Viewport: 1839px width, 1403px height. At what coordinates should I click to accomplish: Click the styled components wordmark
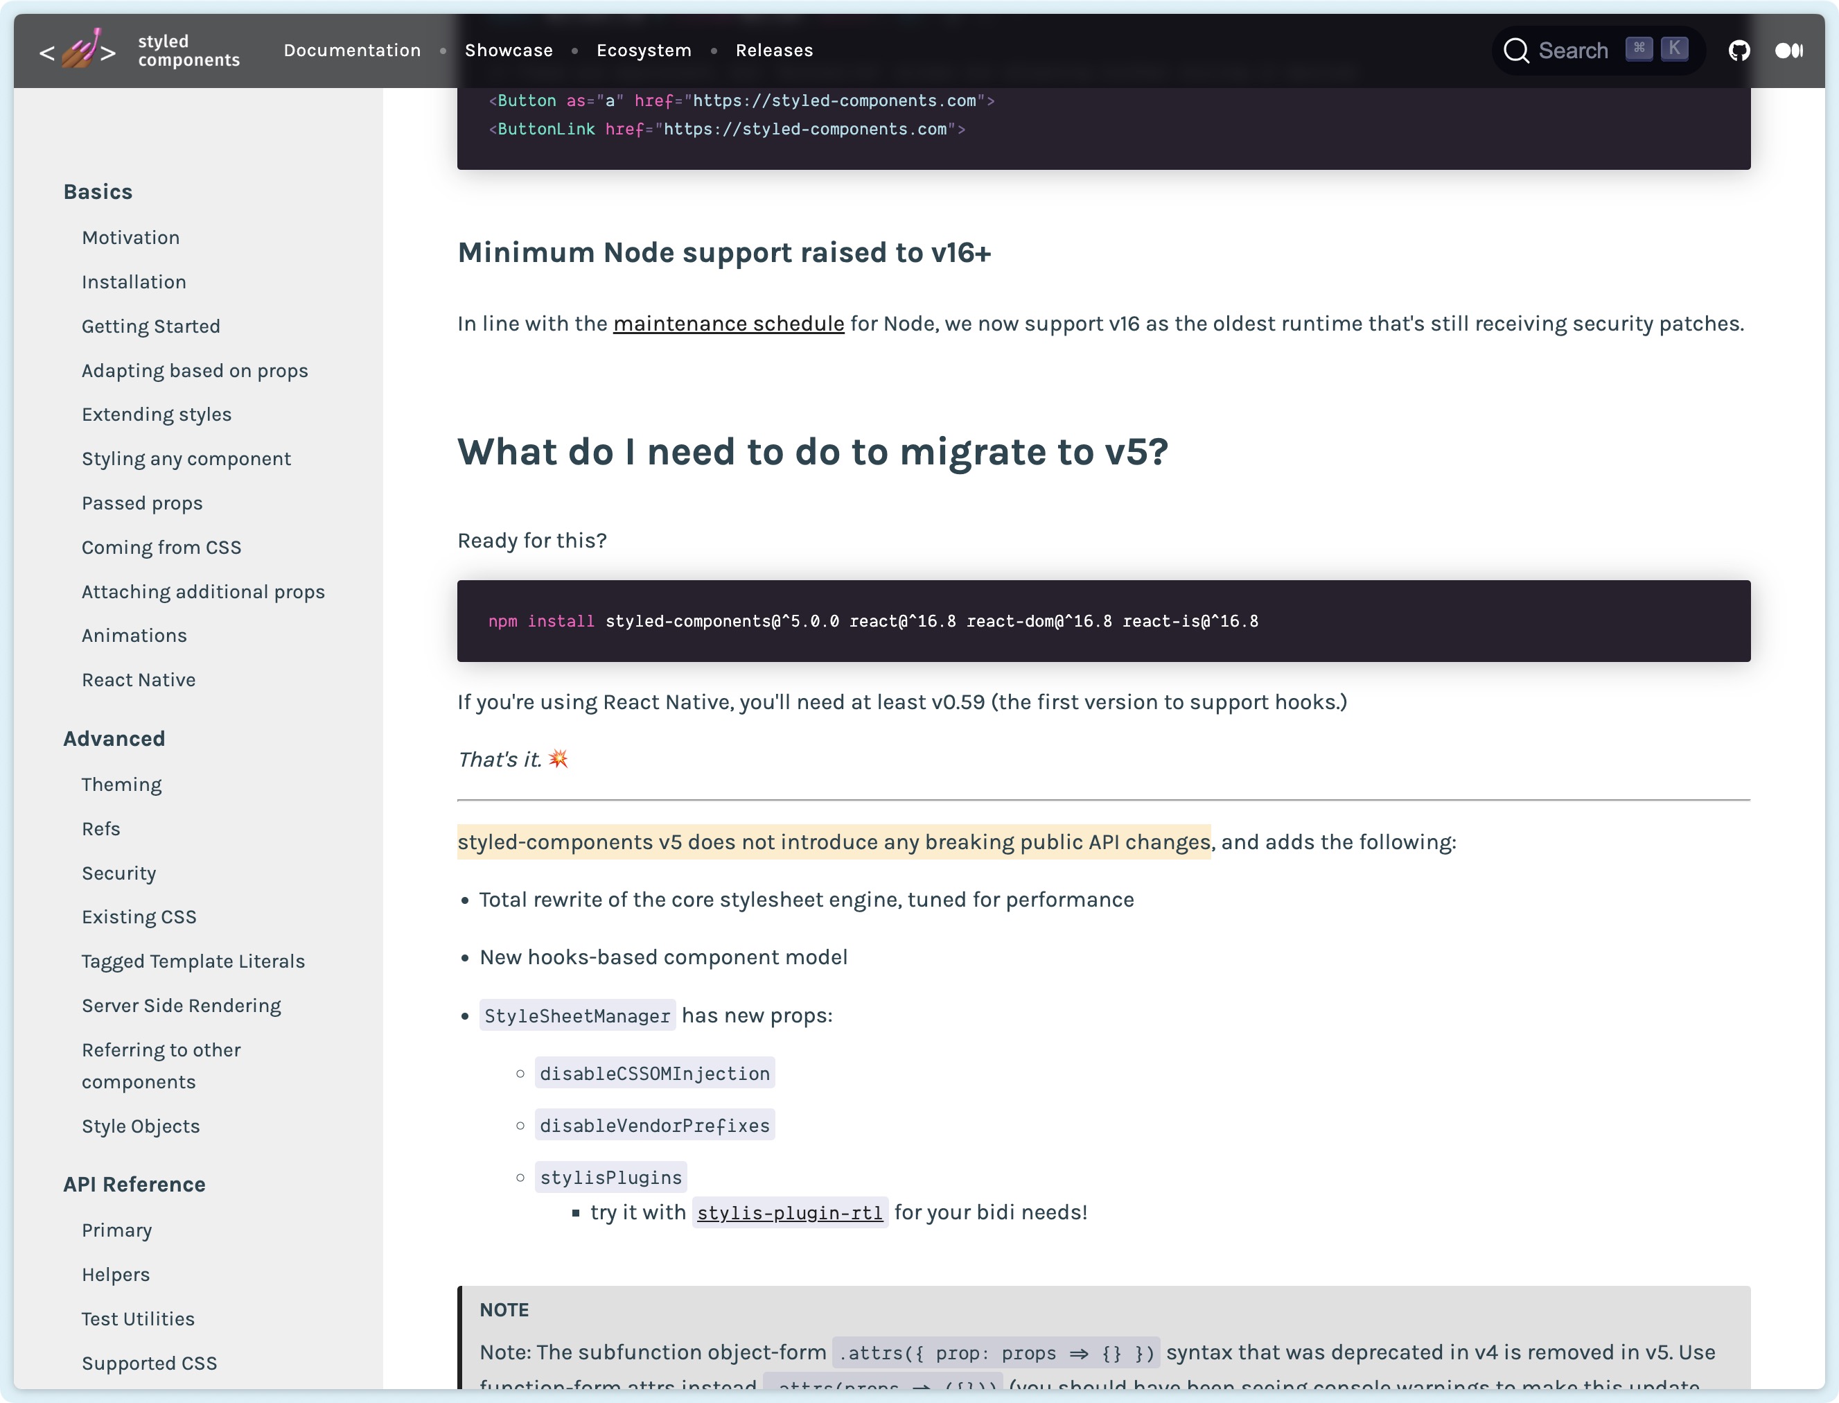pyautogui.click(x=188, y=51)
